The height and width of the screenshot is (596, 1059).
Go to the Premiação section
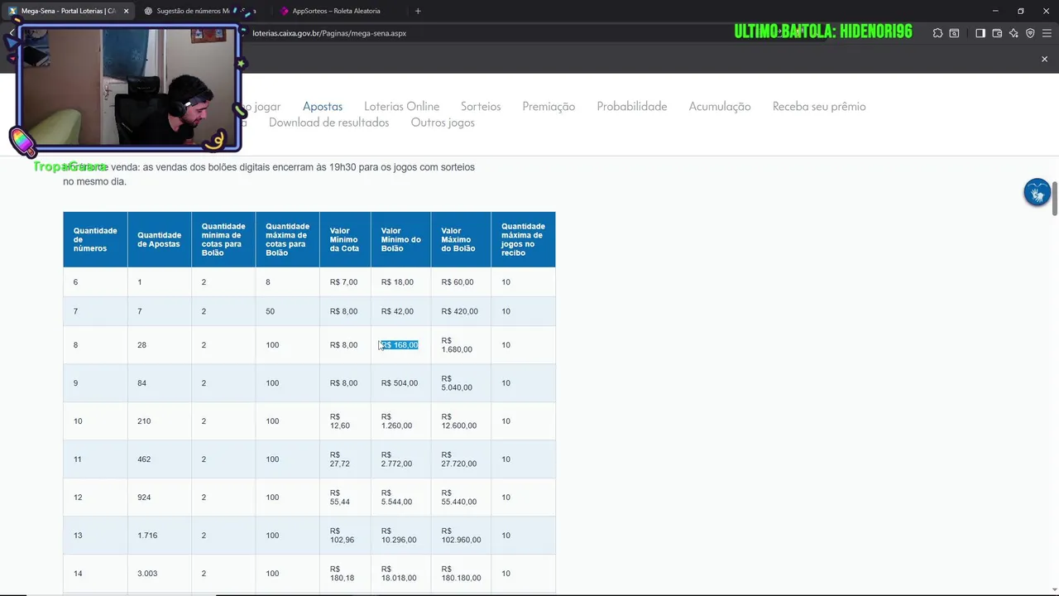pos(549,106)
